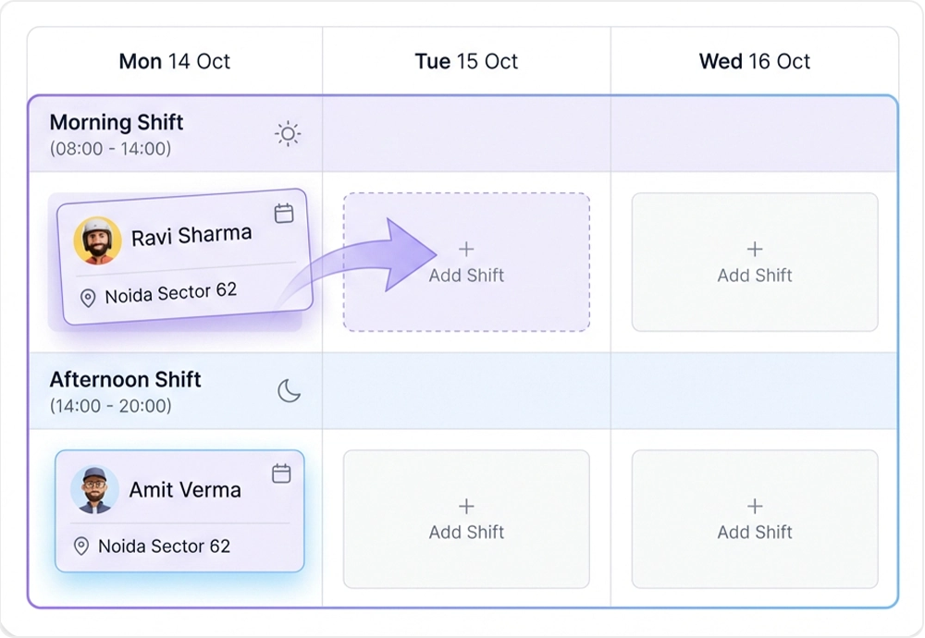Click the location pin on Ravi Sharma's card
925x638 pixels.
(89, 299)
